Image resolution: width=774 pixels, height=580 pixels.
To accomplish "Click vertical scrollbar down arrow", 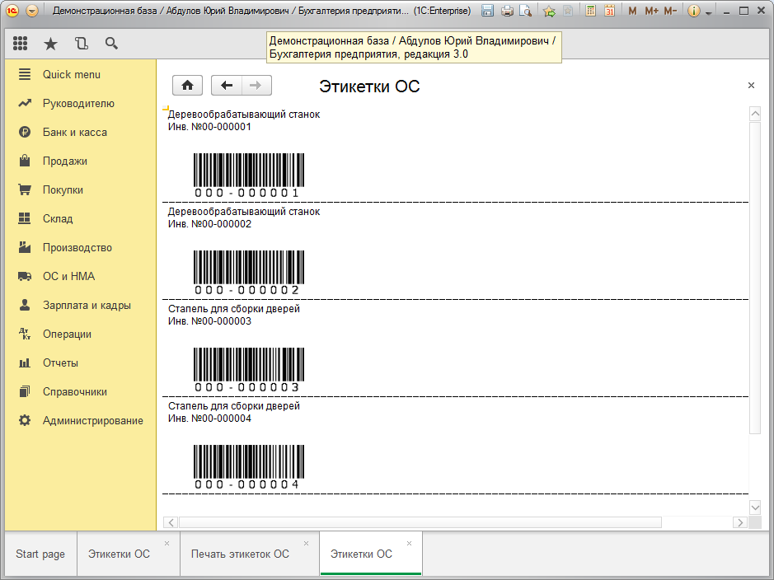I will pyautogui.click(x=755, y=507).
